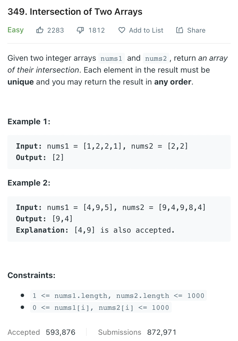Click the Example 1 code block
This screenshot has height=341, width=238.
point(119,152)
